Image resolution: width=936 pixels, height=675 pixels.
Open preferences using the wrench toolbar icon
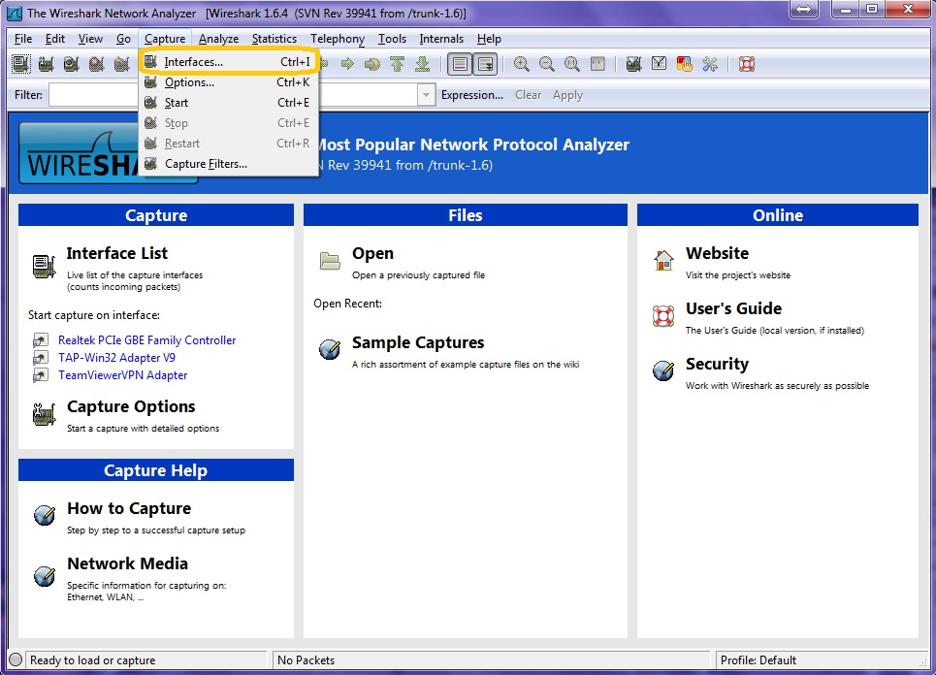(710, 65)
